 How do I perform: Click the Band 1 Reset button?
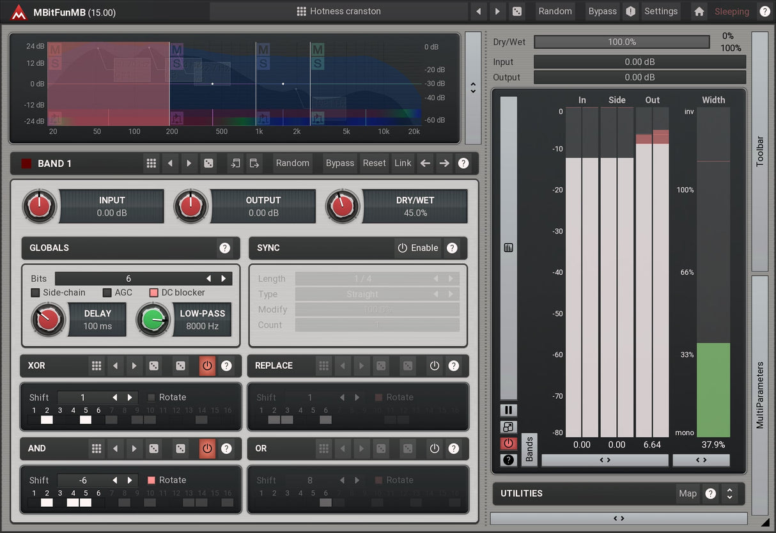pos(374,164)
